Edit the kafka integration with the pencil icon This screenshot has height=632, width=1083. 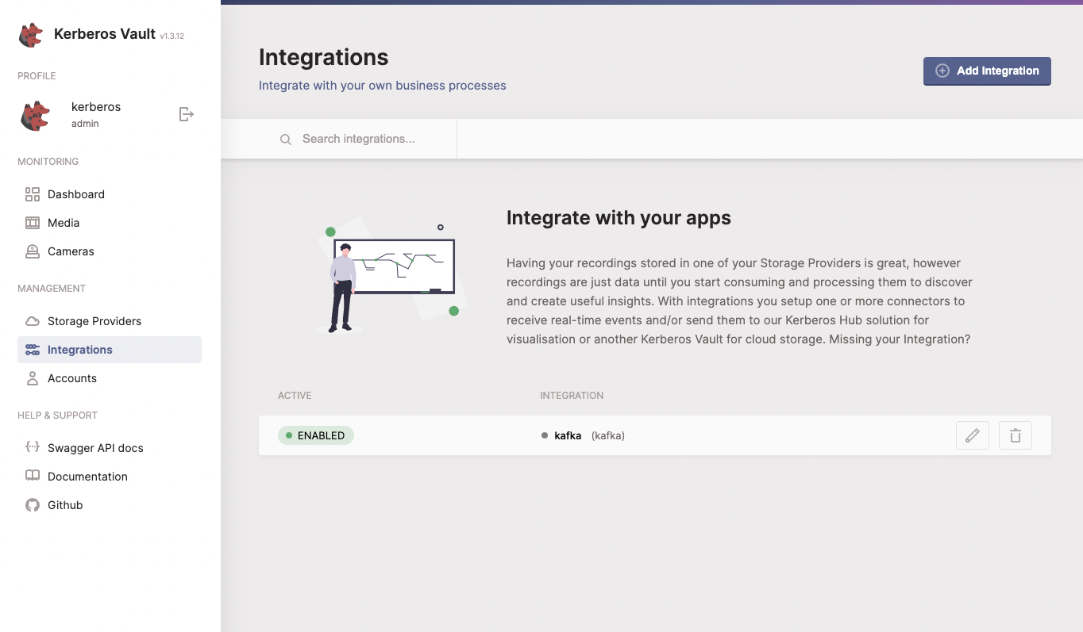tap(973, 435)
